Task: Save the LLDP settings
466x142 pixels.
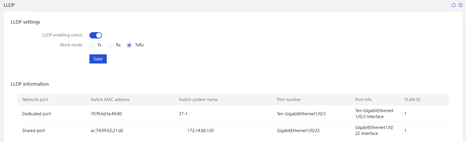Action: (98, 59)
